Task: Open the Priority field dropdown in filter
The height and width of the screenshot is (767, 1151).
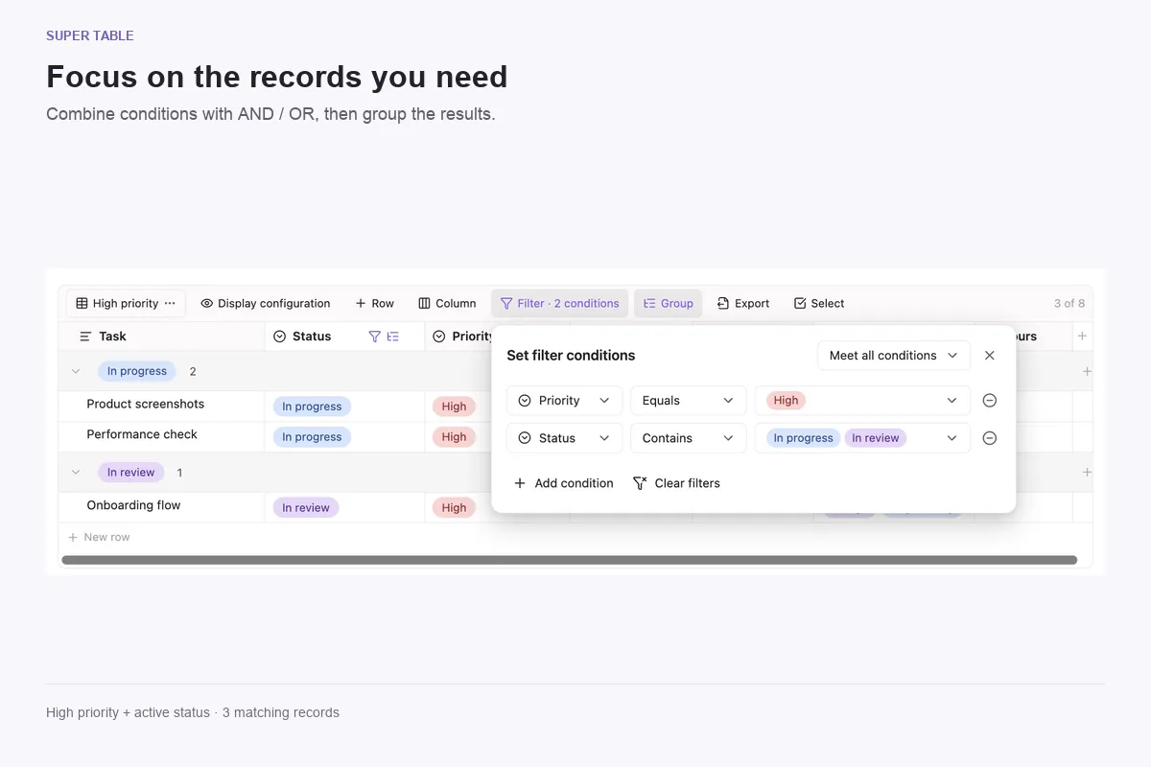Action: pyautogui.click(x=564, y=401)
